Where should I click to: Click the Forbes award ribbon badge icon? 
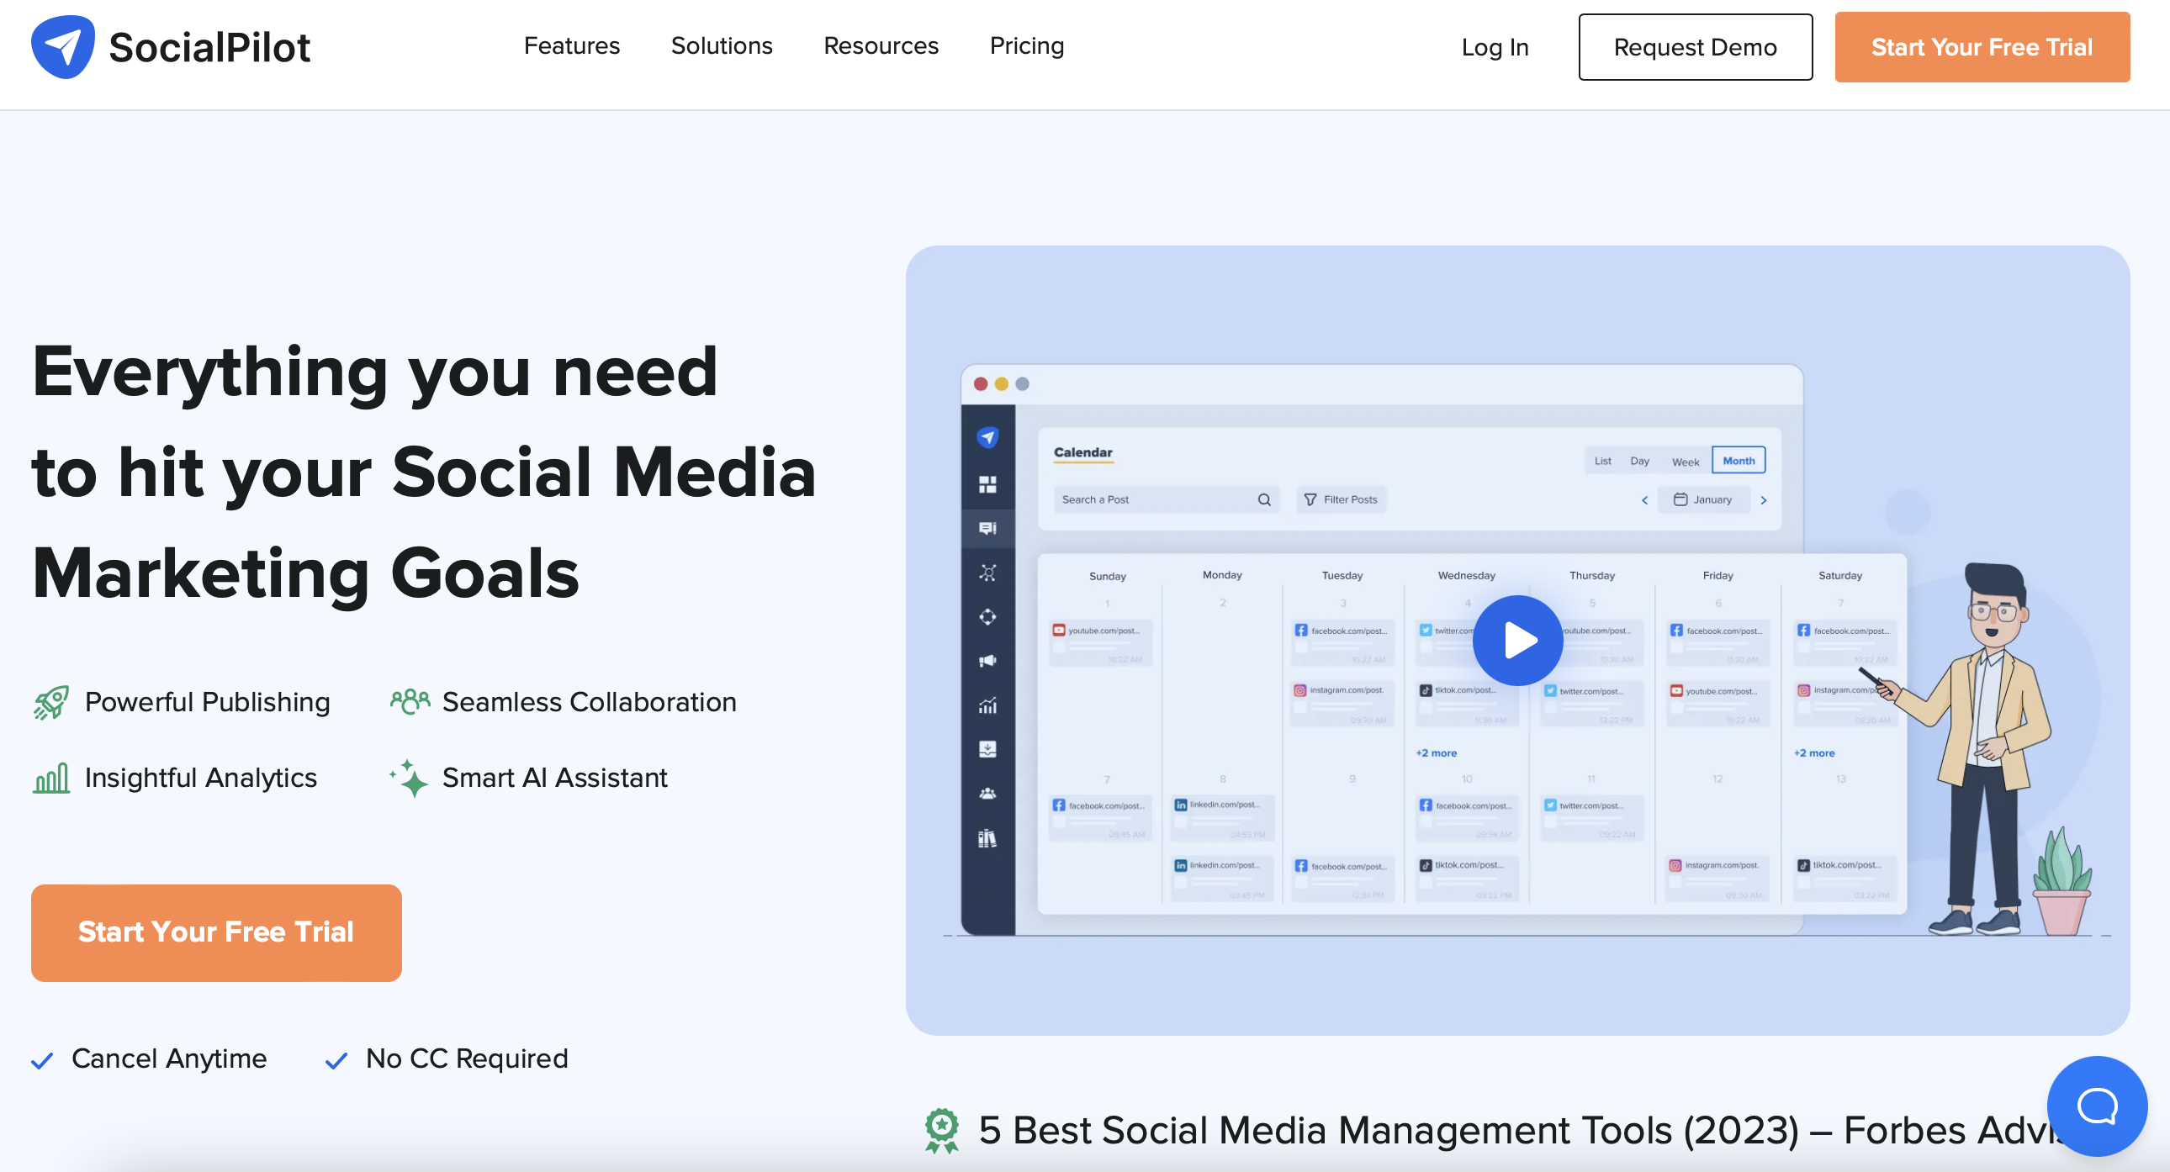click(x=941, y=1130)
